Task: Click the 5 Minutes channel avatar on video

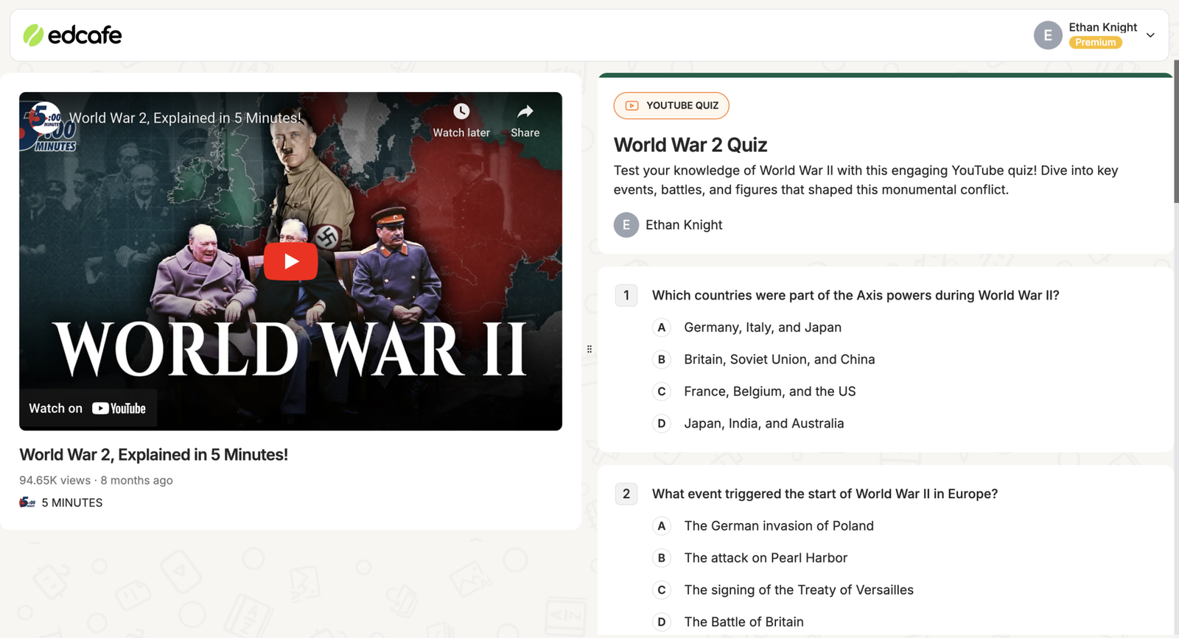Action: pos(44,117)
